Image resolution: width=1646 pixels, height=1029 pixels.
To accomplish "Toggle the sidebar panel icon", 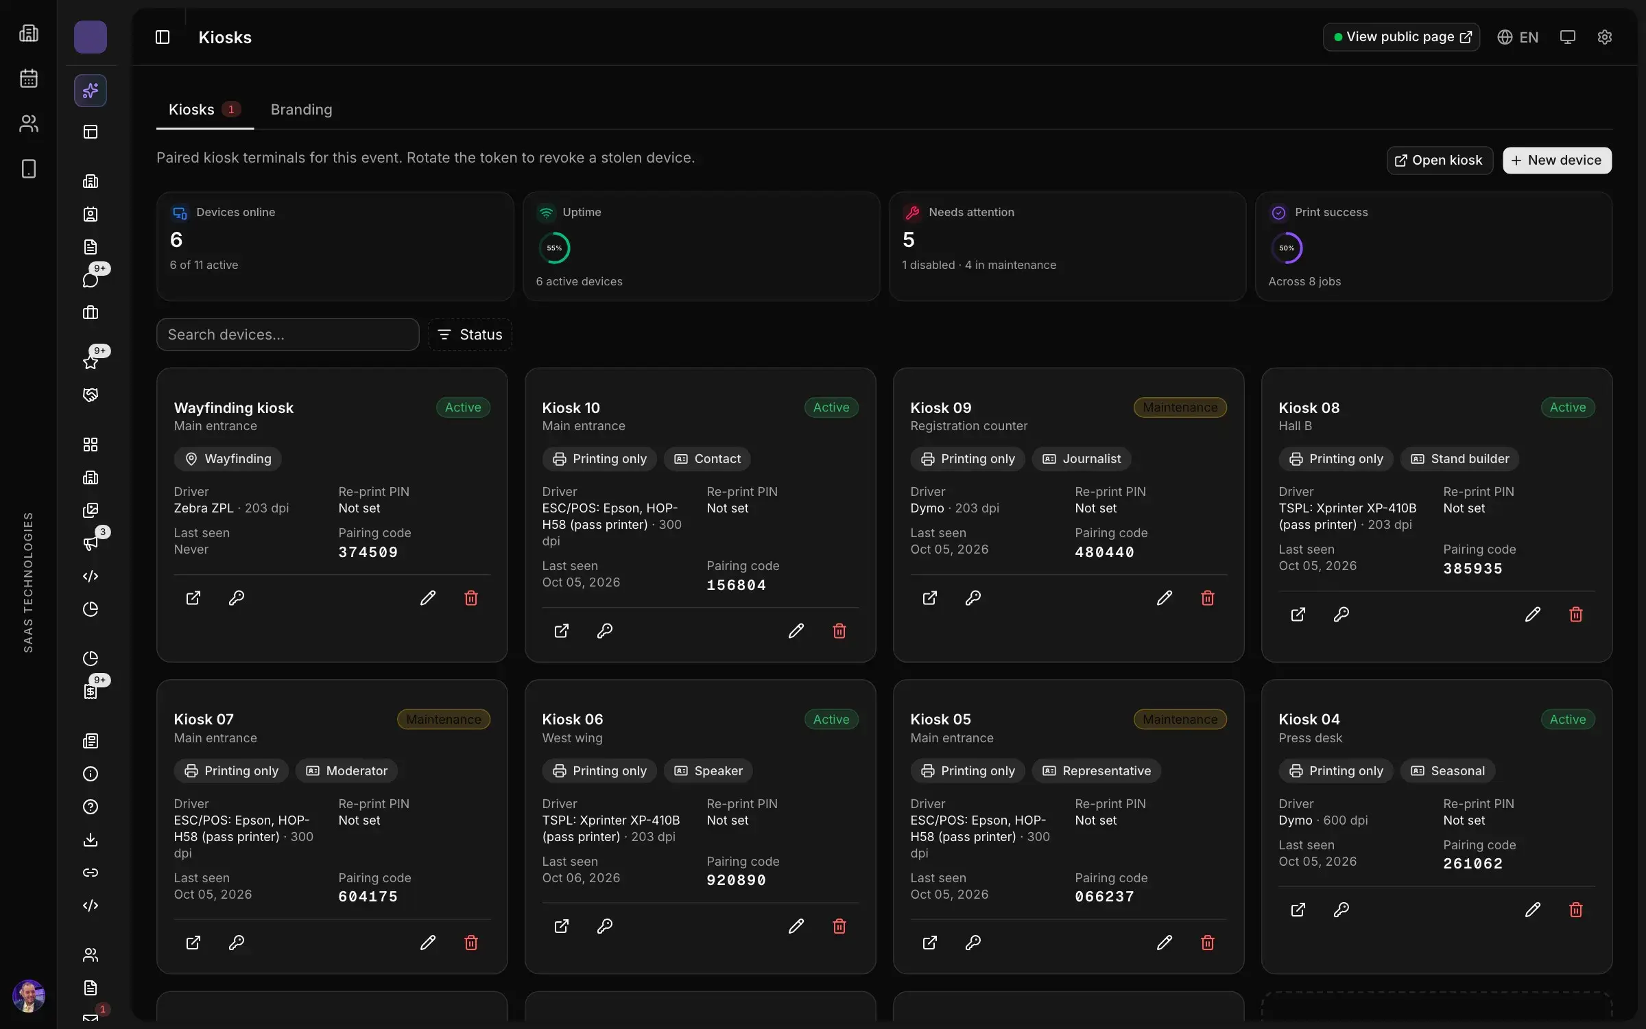I will [x=163, y=37].
